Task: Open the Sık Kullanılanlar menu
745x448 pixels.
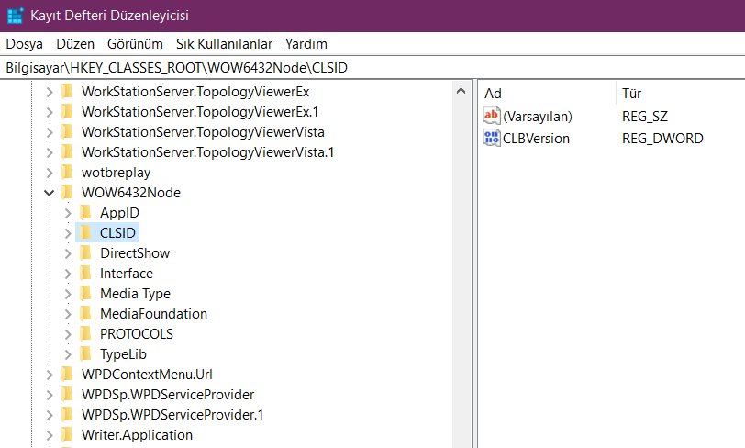Action: 224,44
